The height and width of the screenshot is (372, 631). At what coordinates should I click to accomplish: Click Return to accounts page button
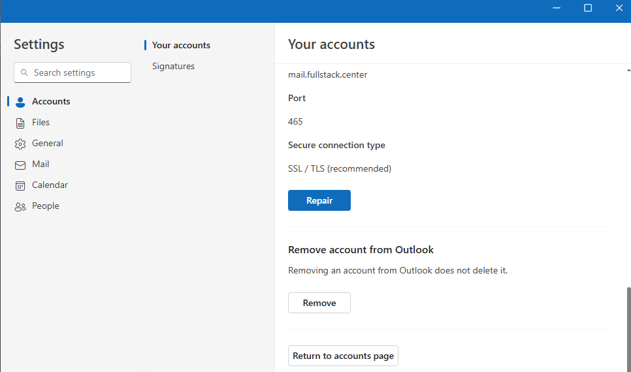pos(343,356)
